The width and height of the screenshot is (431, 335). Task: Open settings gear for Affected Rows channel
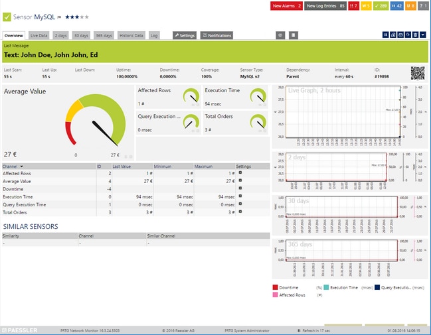240,172
